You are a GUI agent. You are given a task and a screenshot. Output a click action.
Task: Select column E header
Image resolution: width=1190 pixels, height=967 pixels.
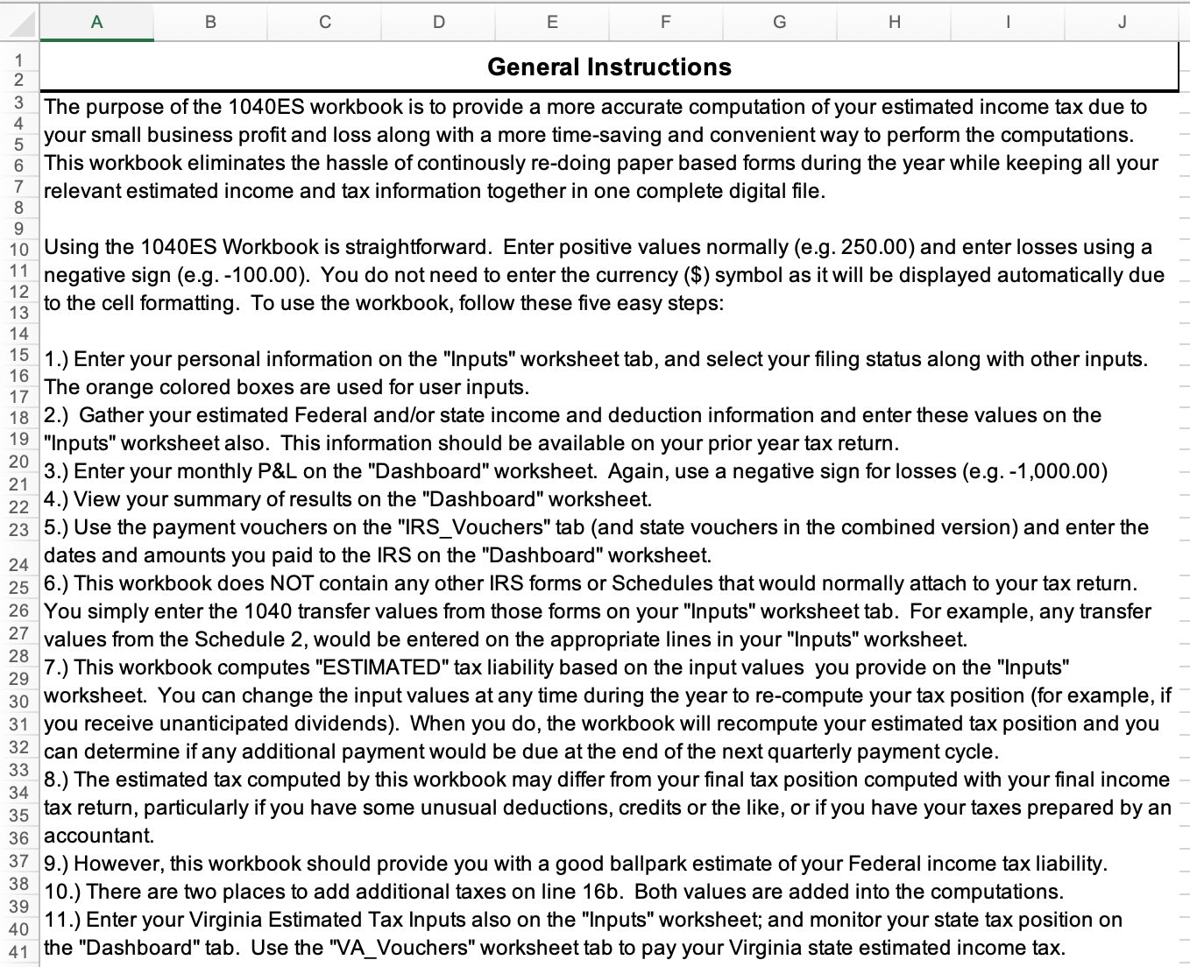[552, 22]
